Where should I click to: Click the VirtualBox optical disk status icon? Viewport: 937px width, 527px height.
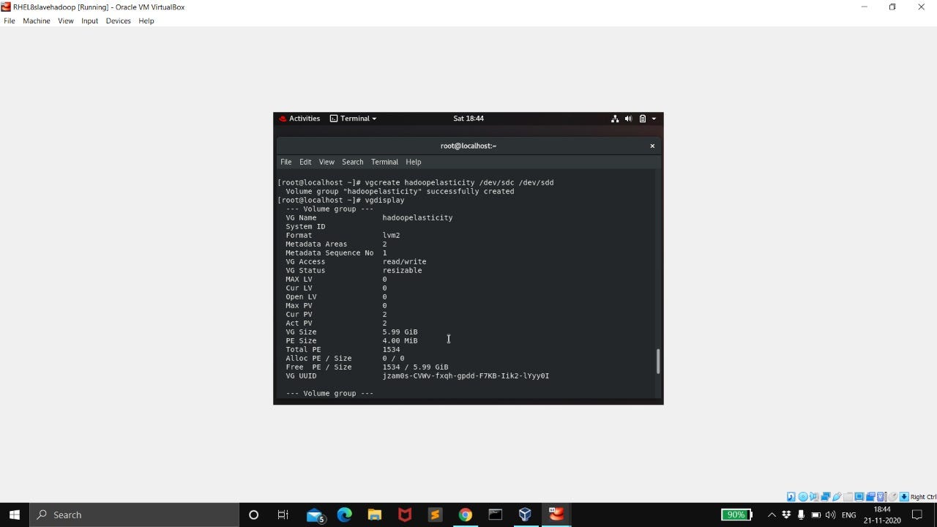pos(803,496)
